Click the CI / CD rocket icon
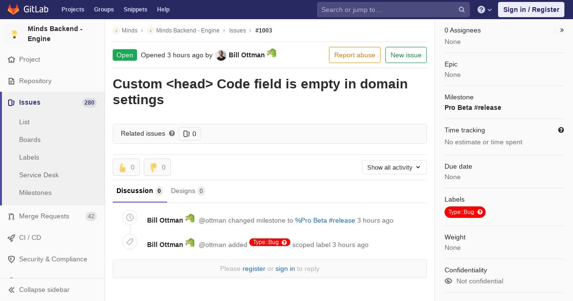 click(x=11, y=238)
